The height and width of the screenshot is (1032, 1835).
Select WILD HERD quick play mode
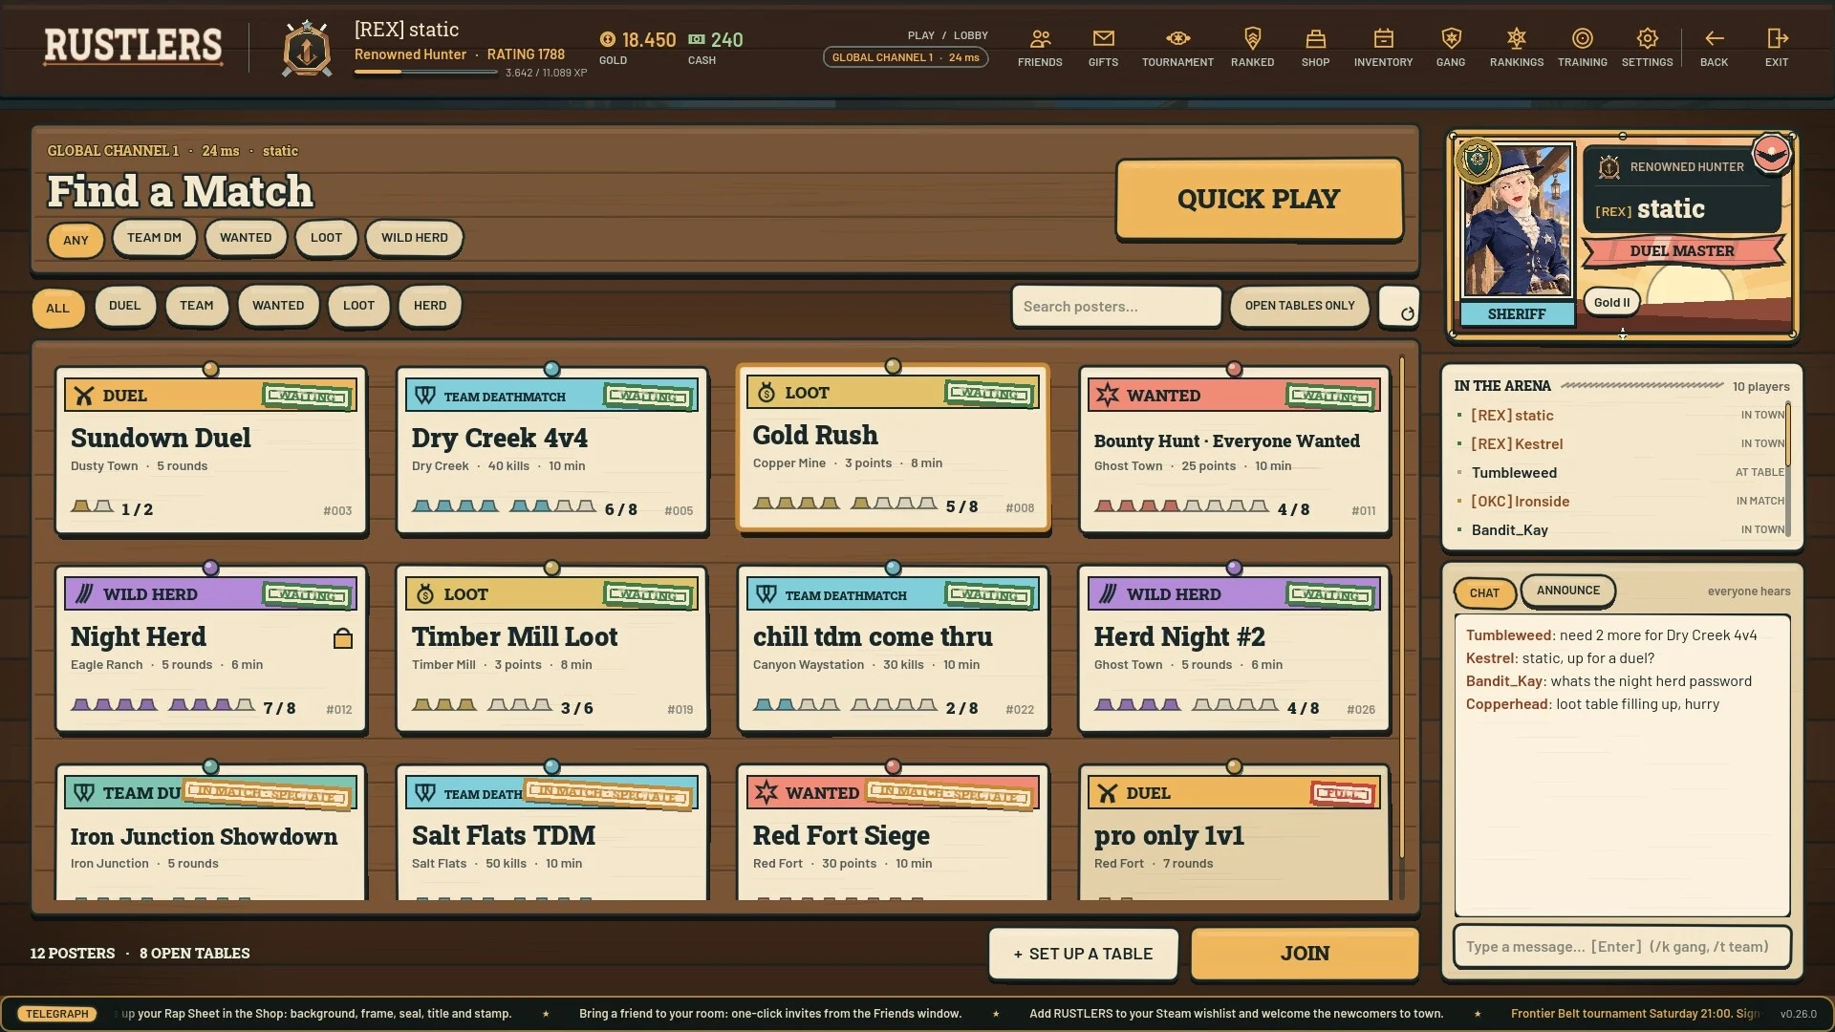[414, 237]
